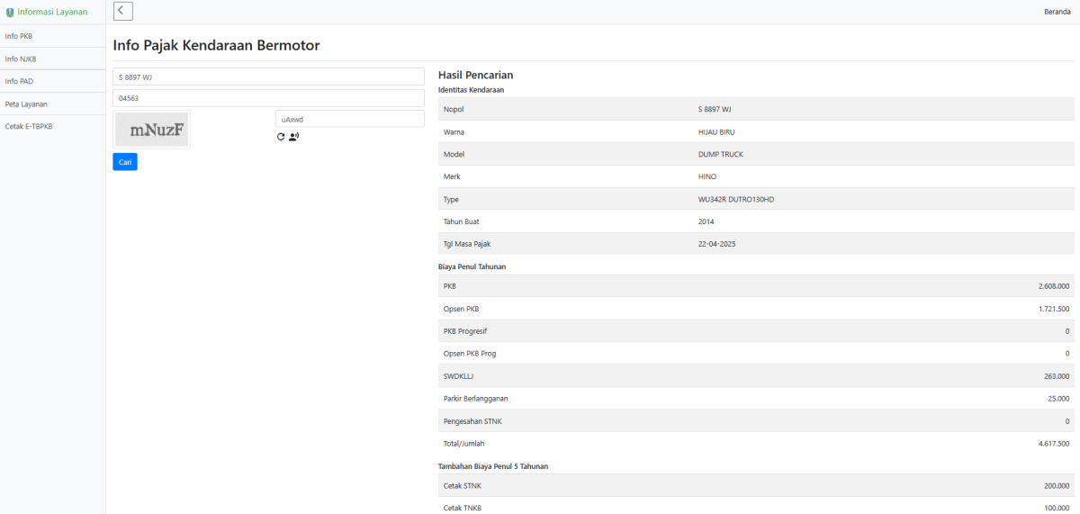The height and width of the screenshot is (514, 1080).
Task: Open the Info NJKB menu
Action: [21, 59]
